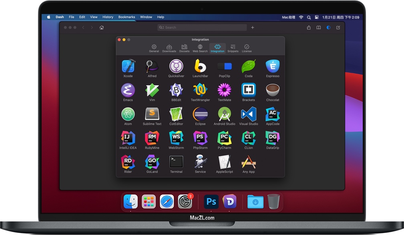Select the CLion integration icon
404x235 pixels.
pos(248,138)
